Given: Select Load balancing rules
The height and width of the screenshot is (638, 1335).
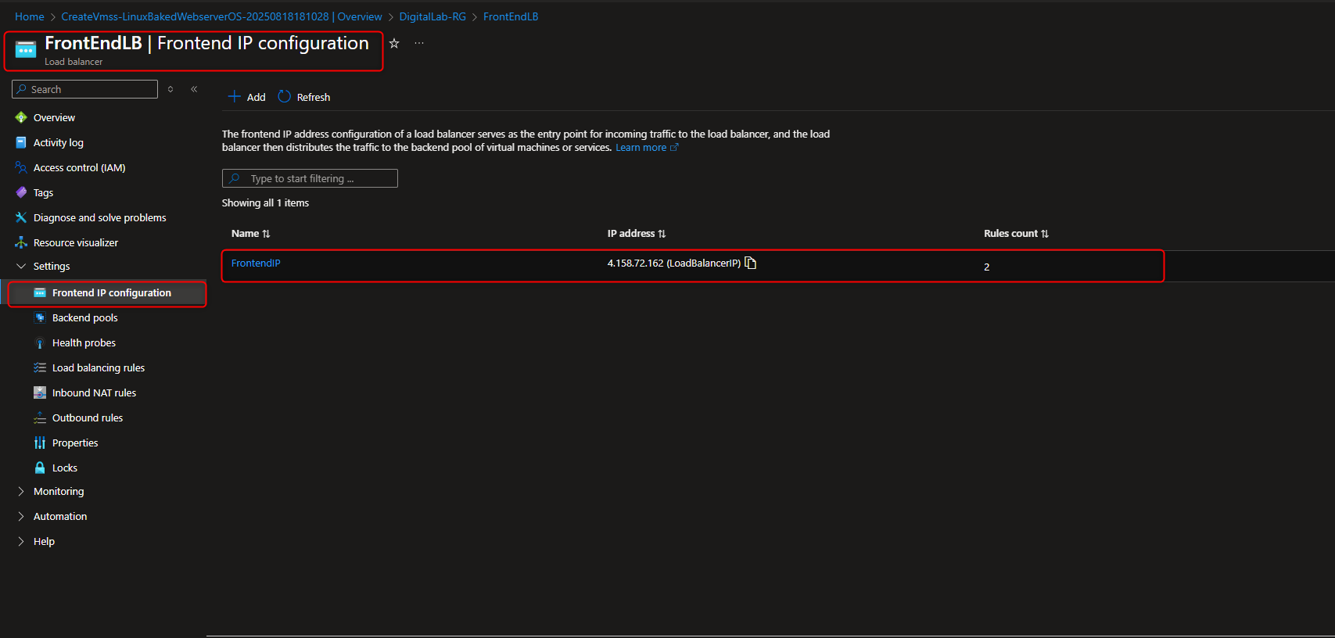Looking at the screenshot, I should point(99,367).
